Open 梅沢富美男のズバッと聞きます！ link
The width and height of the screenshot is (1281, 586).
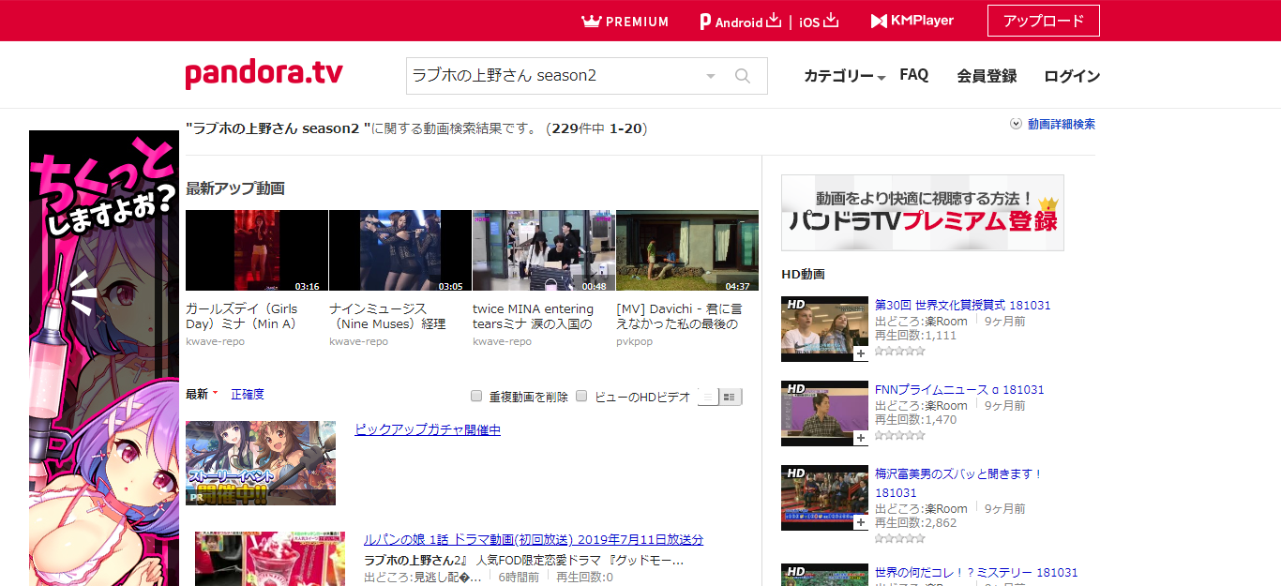(959, 483)
